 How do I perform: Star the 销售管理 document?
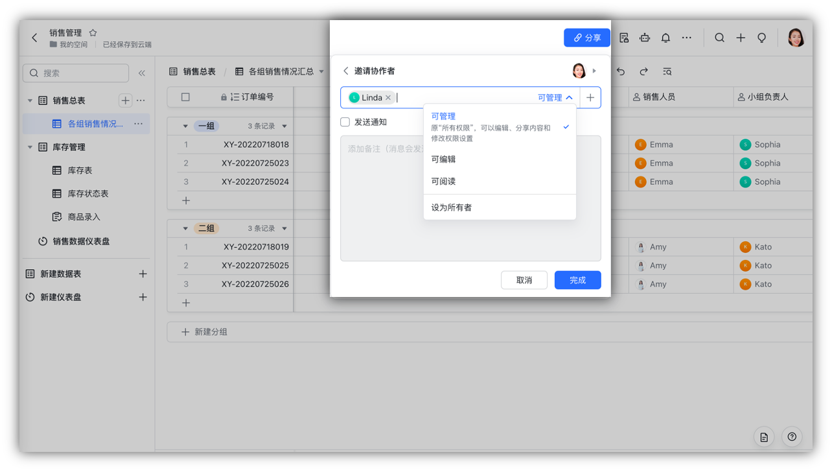[93, 32]
